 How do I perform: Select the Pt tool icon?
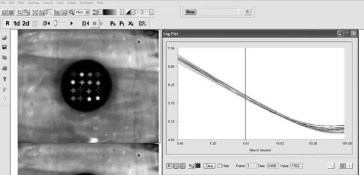coord(122,23)
